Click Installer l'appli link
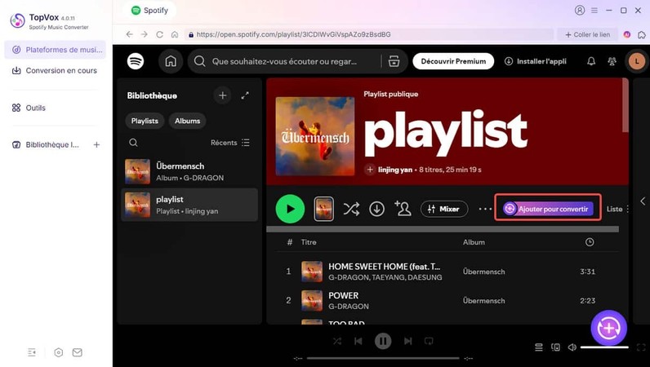The width and height of the screenshot is (650, 367). 535,61
